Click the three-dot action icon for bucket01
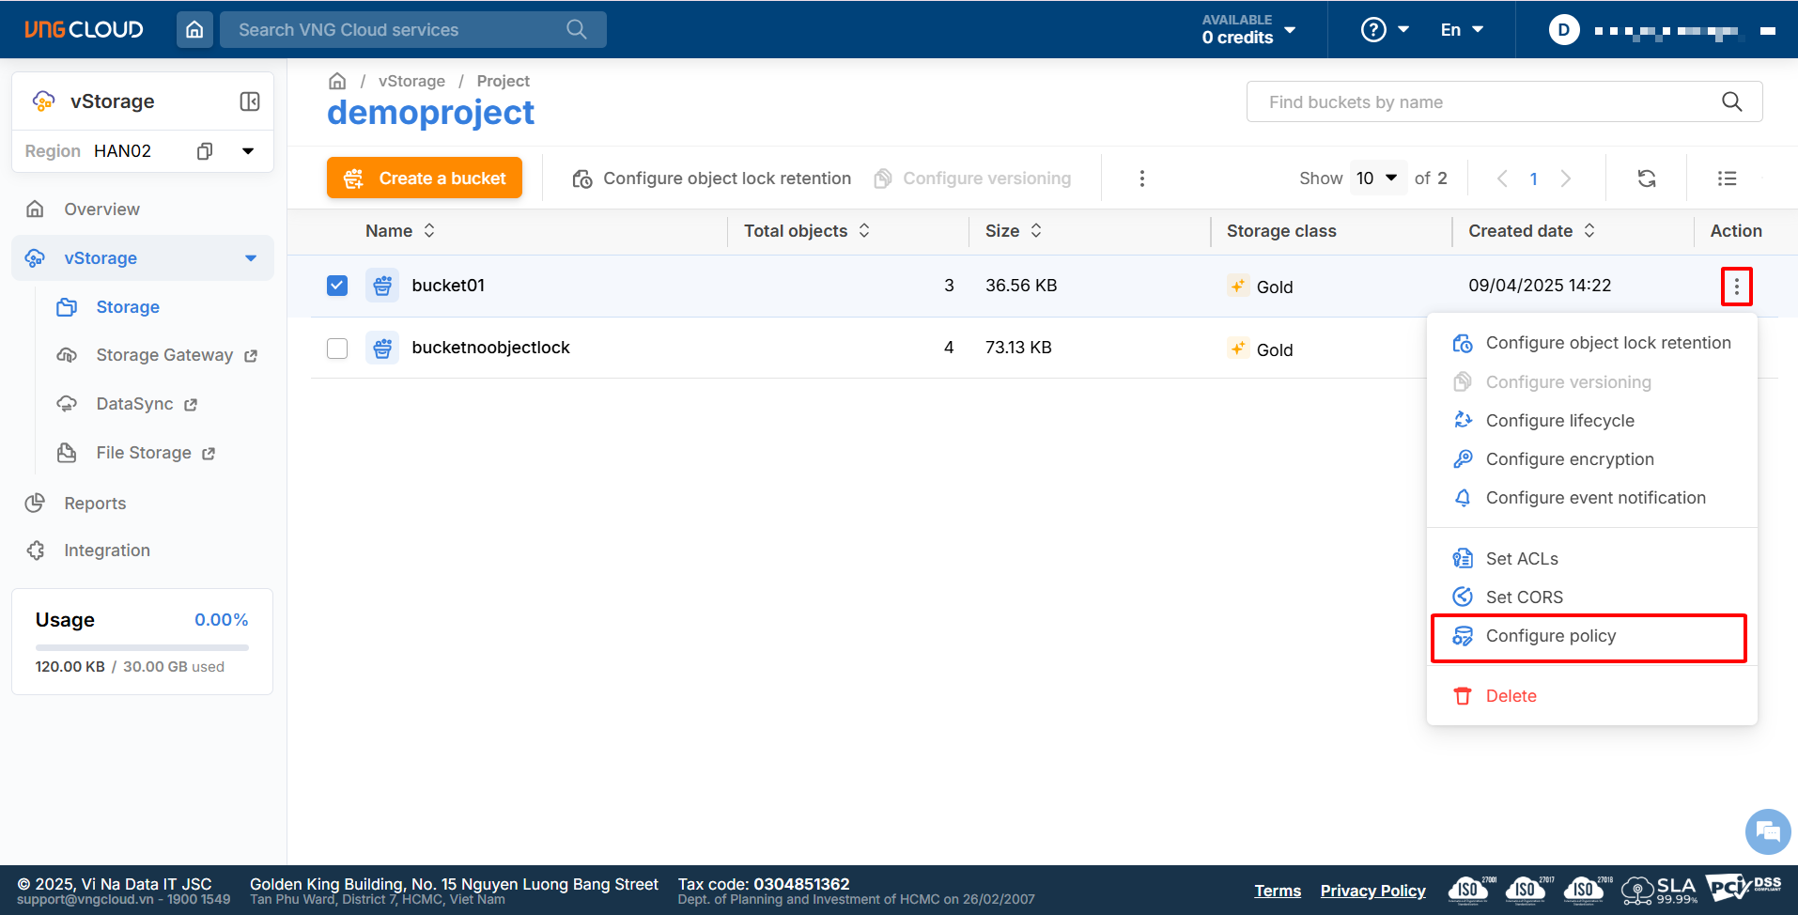Viewport: 1798px width, 915px height. coord(1736,287)
